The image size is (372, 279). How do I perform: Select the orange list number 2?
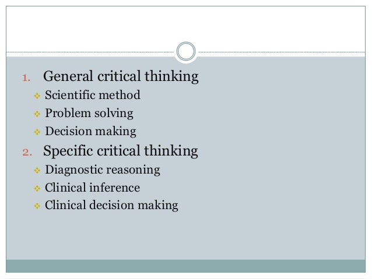tap(25, 154)
